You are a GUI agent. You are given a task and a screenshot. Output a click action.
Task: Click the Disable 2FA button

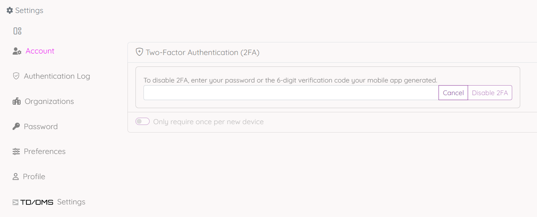point(490,93)
